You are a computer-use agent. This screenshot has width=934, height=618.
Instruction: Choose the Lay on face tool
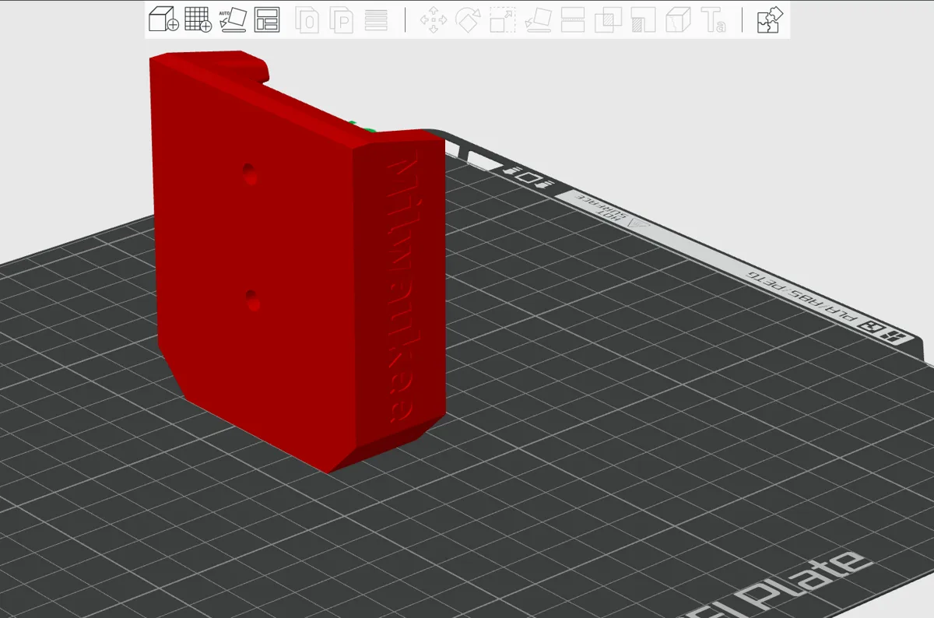point(539,20)
